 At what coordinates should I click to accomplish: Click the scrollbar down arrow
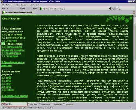135,101
